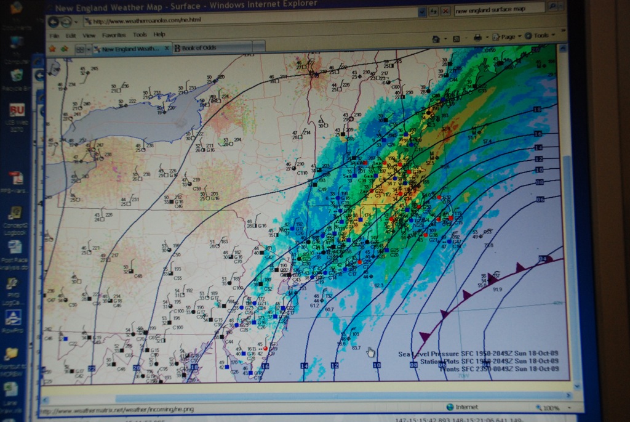Image resolution: width=630 pixels, height=422 pixels.
Task: Open the View menu
Action: click(89, 35)
